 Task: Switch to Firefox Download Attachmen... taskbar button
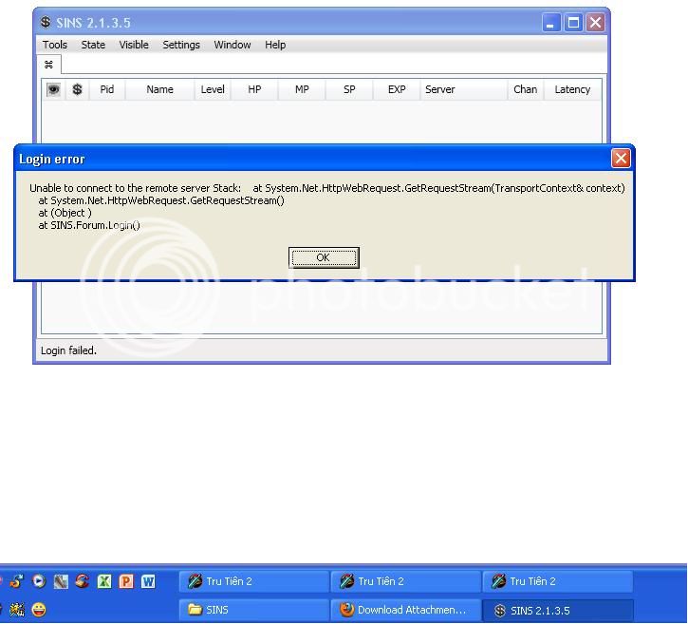406,610
